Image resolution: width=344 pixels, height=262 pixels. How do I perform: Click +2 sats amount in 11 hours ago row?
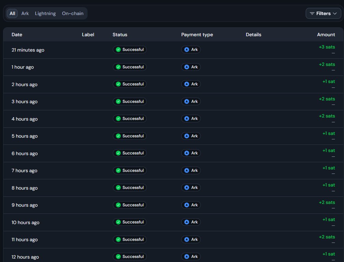(x=327, y=237)
